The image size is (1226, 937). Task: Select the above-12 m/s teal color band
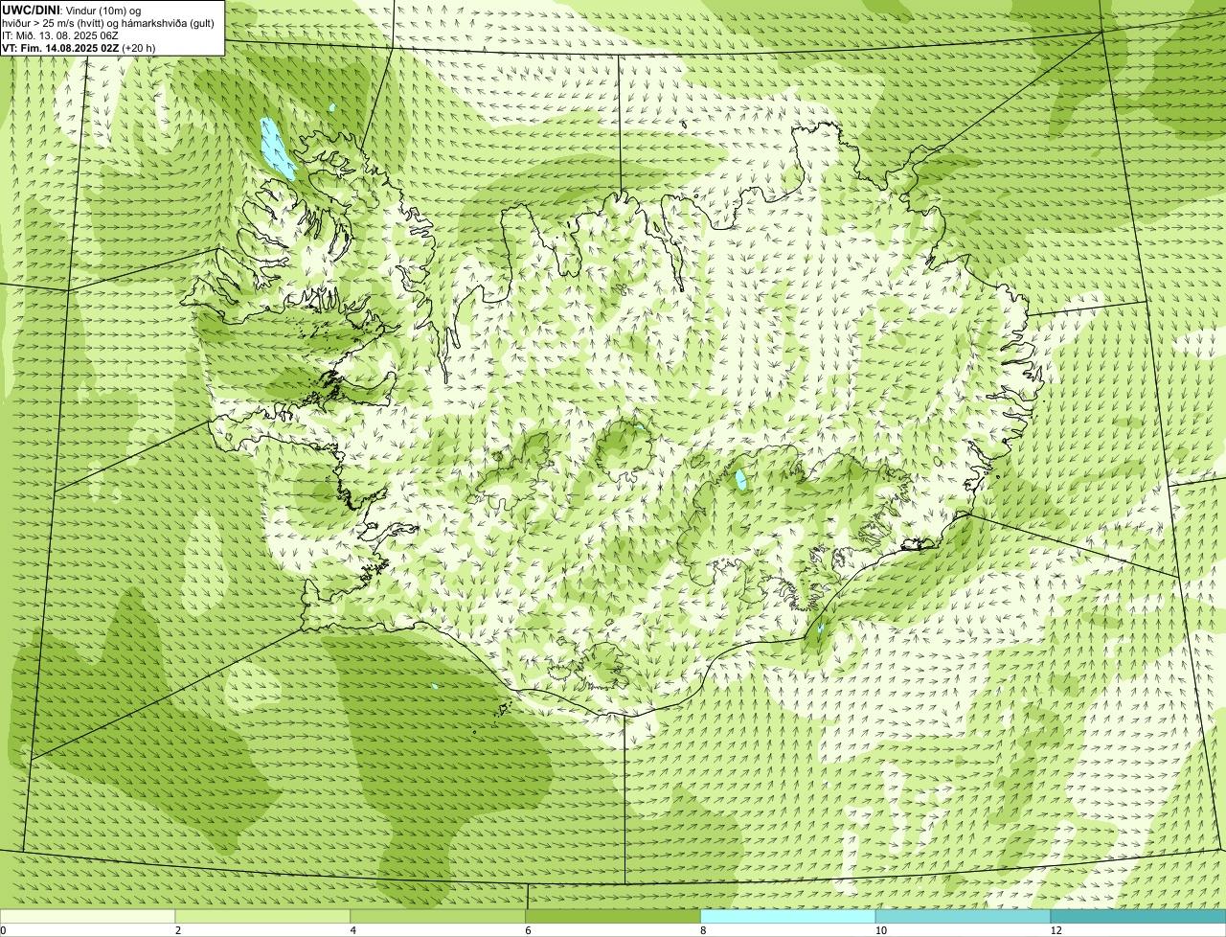[1138, 916]
